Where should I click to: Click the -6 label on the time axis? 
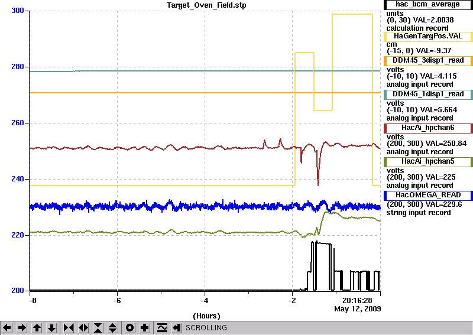pos(117,301)
